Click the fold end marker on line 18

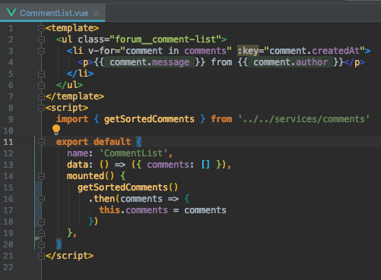pos(41,222)
